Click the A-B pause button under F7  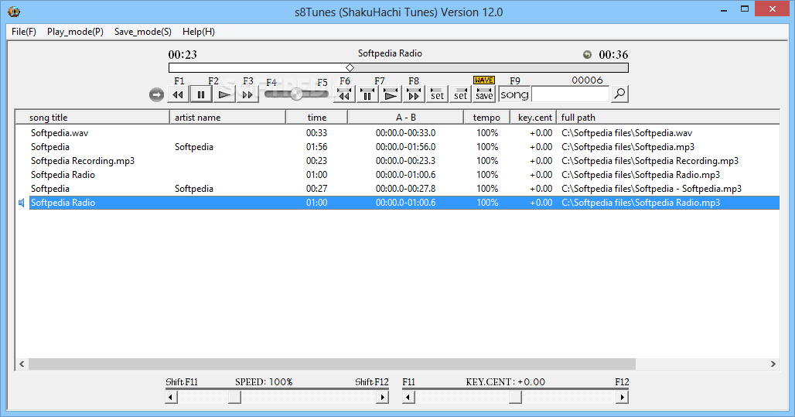point(367,94)
